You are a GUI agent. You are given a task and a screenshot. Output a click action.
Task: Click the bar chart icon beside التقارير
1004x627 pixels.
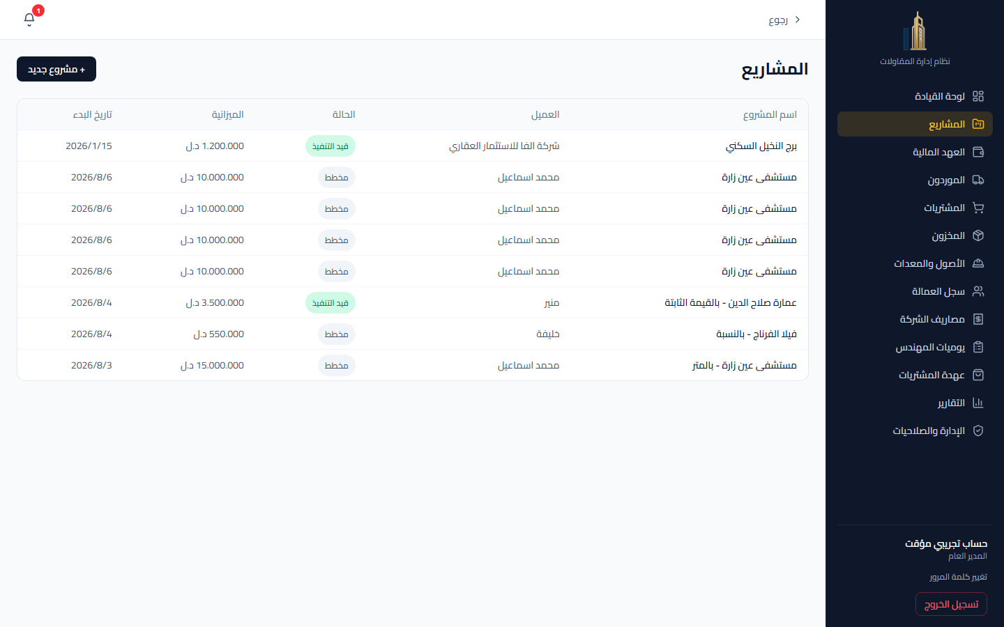(x=978, y=403)
